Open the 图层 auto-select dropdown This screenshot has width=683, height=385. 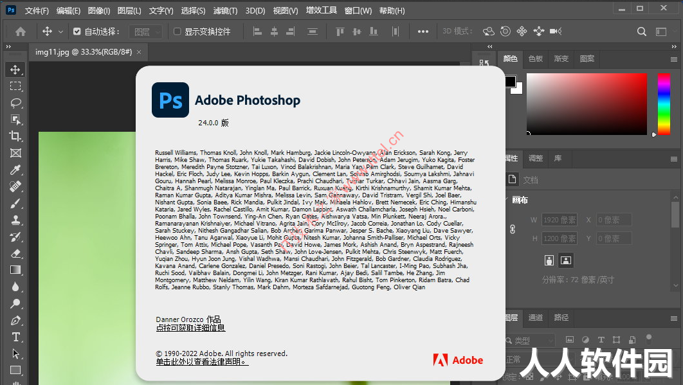[145, 31]
